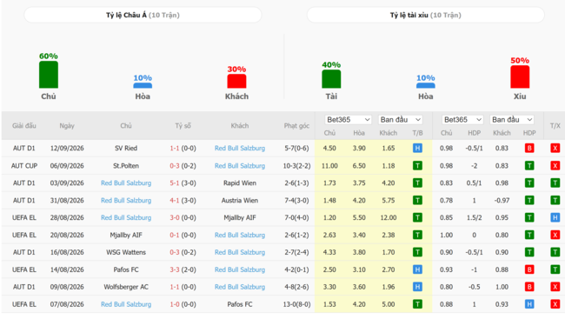Open Red Bull Salzburg link in 09/08/2026 row
Image resolution: width=565 pixels, height=319 pixels.
point(240,287)
